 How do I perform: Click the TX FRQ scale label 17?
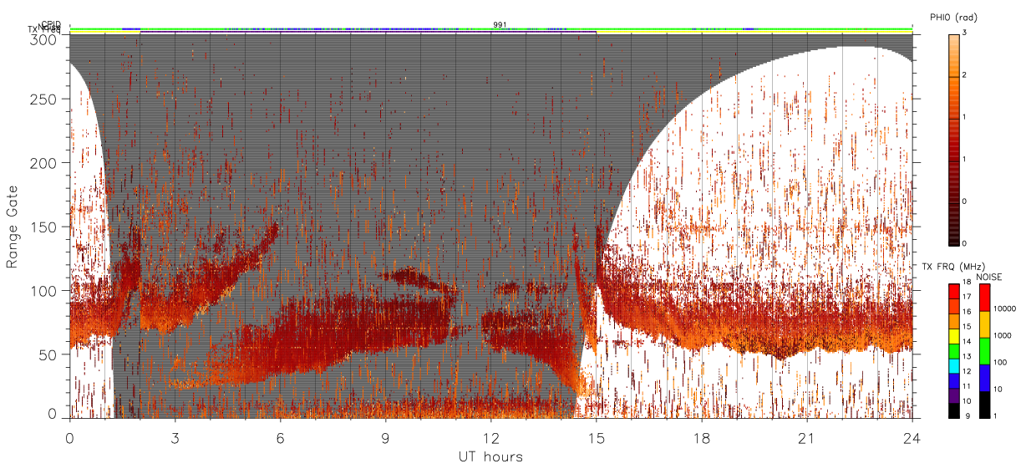tap(966, 298)
